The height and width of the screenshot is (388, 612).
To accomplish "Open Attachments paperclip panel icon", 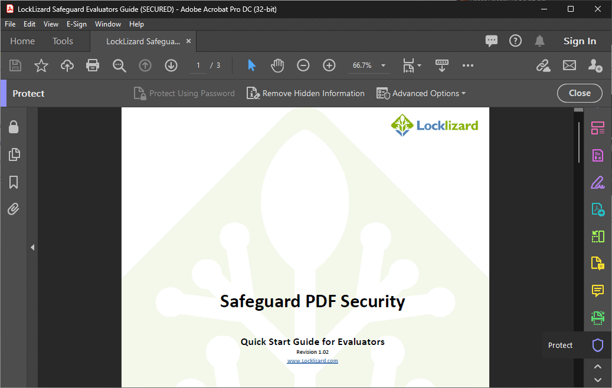I will coord(14,209).
